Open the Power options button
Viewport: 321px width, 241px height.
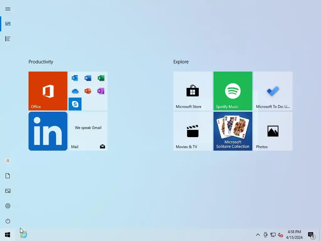(8, 221)
